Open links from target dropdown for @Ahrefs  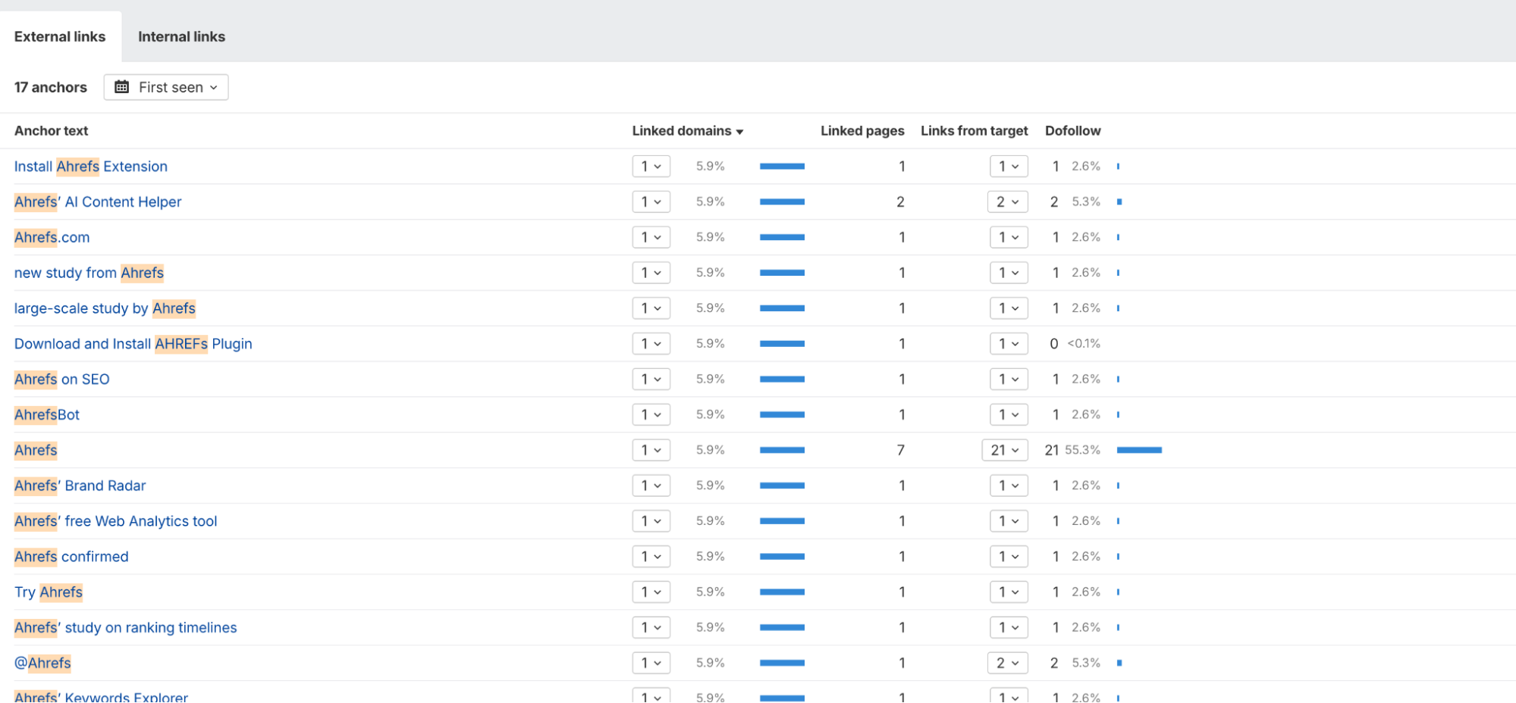coord(1007,663)
